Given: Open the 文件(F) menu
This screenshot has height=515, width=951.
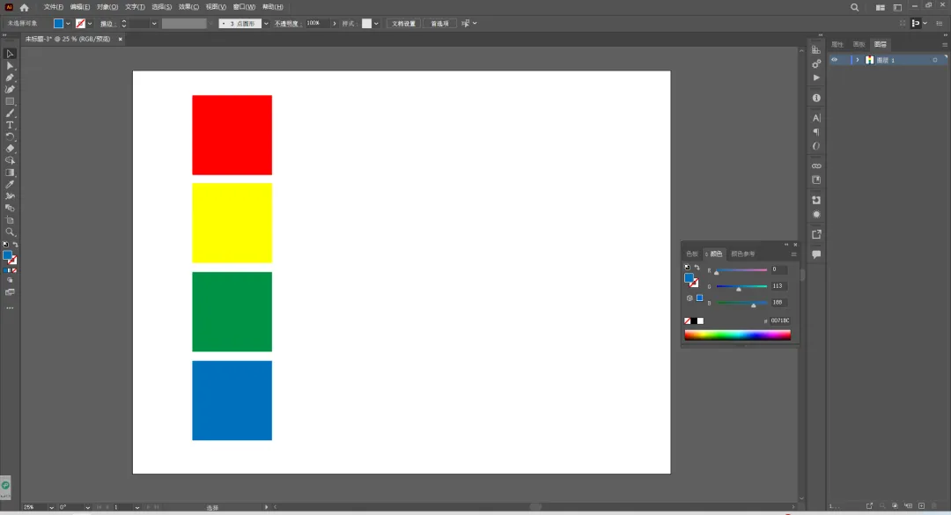Looking at the screenshot, I should [x=54, y=7].
